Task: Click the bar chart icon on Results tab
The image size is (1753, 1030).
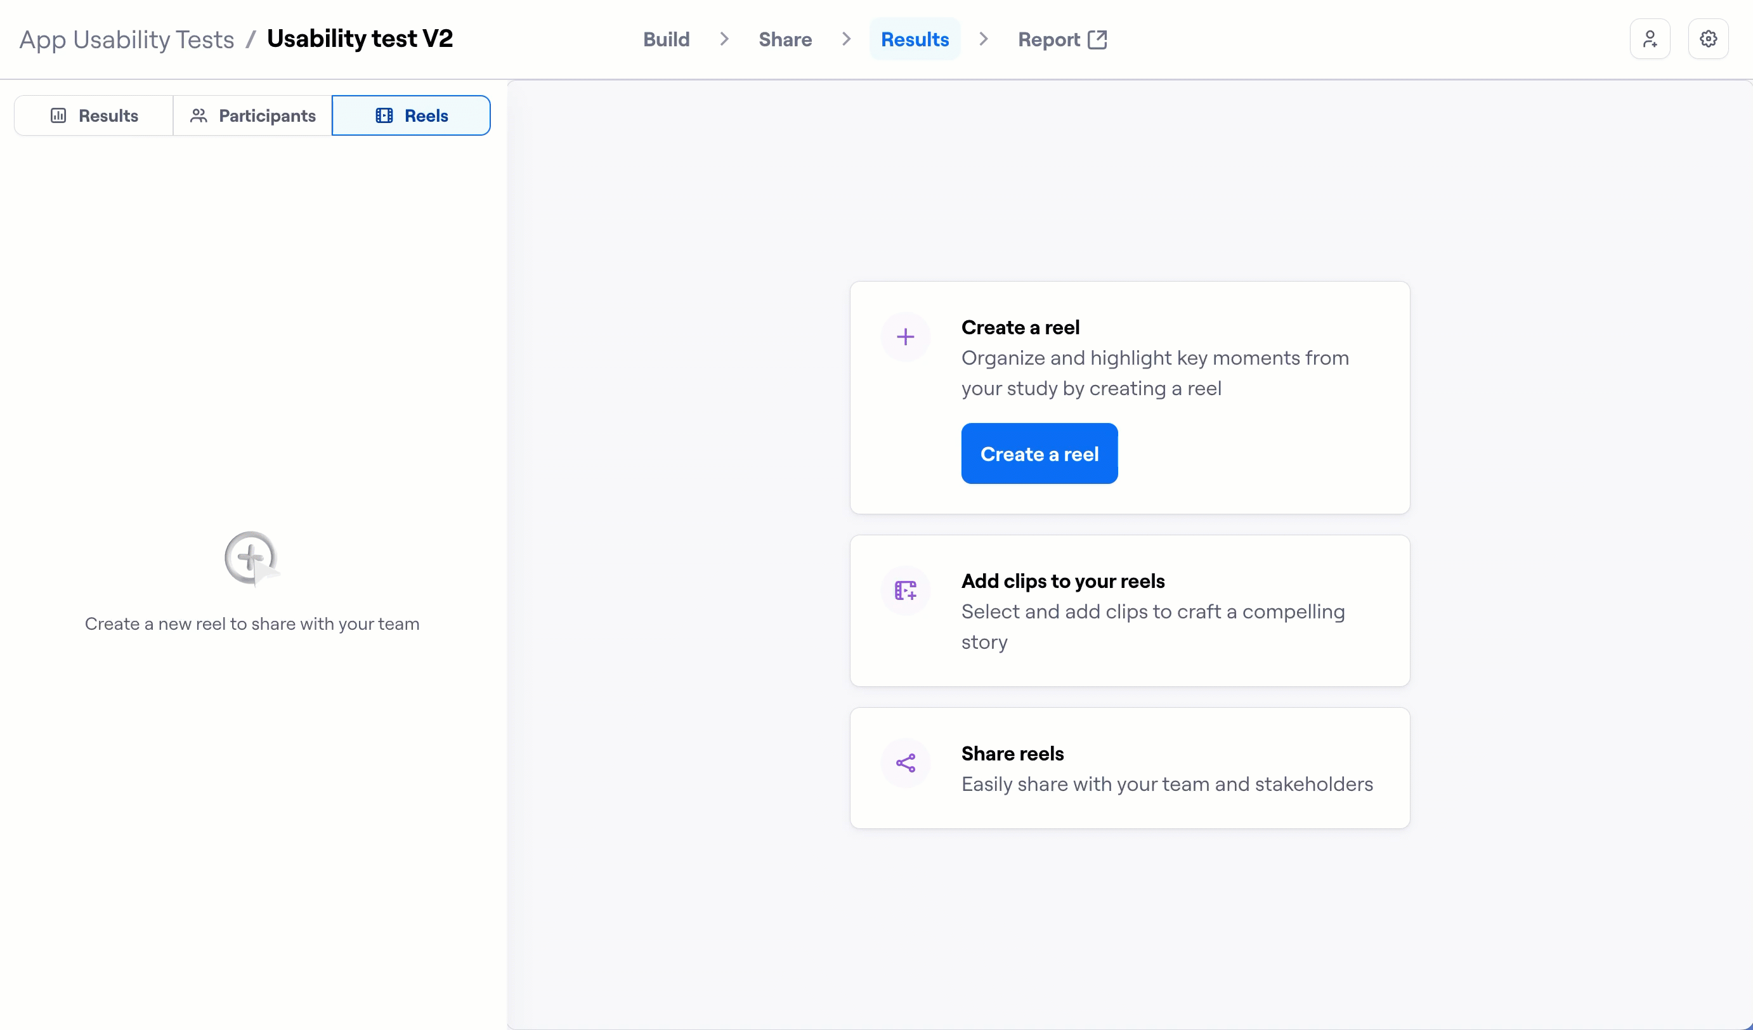Action: (58, 115)
